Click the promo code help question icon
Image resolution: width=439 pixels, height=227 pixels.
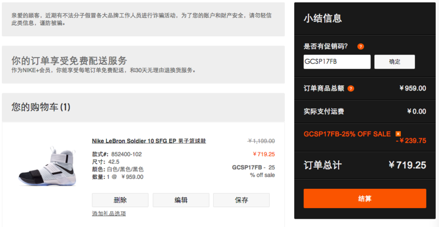[x=361, y=47]
